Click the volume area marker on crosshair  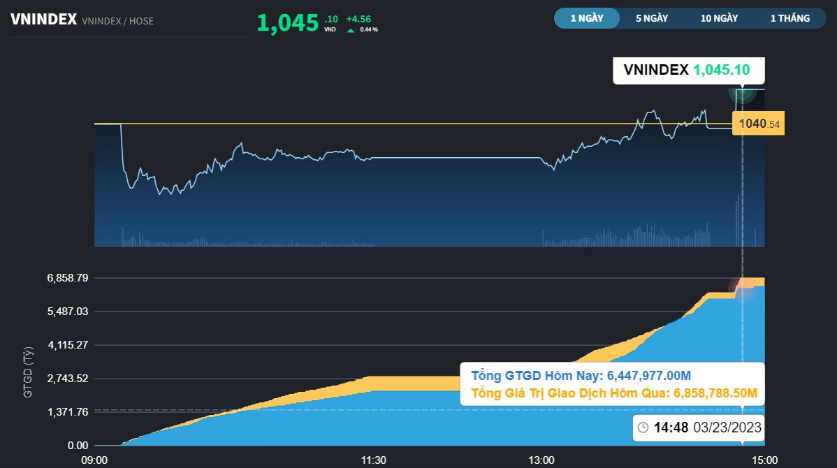(x=743, y=290)
